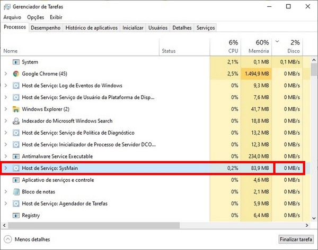This screenshot has width=318, height=250.
Task: Click the Finalizar tarefa button
Action: [296, 239]
